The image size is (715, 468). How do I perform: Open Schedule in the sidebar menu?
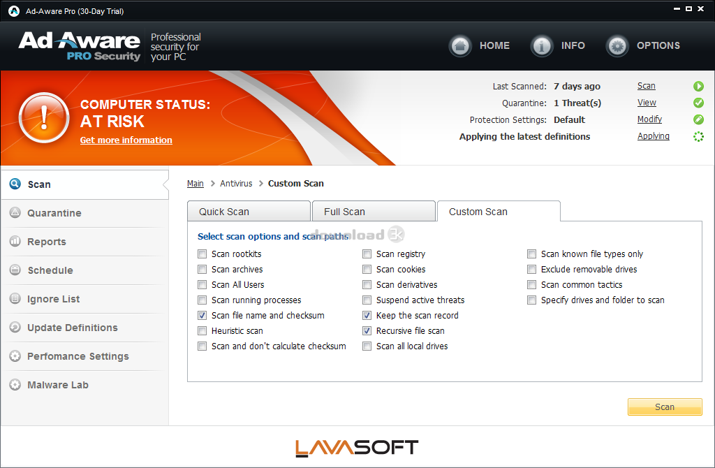coord(84,270)
